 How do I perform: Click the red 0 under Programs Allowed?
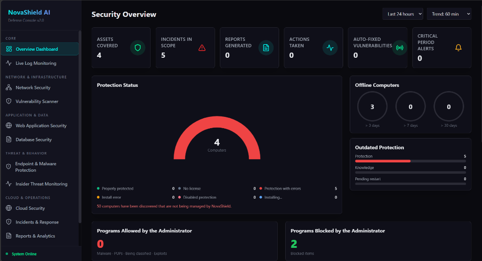[x=100, y=244]
